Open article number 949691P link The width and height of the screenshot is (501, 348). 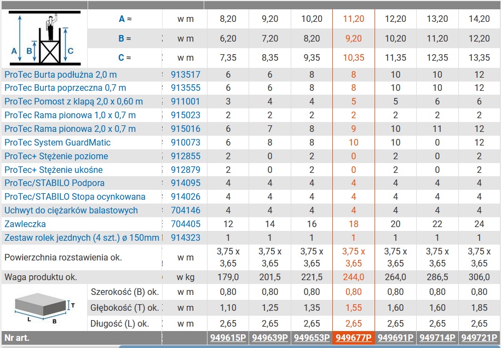[x=395, y=338]
